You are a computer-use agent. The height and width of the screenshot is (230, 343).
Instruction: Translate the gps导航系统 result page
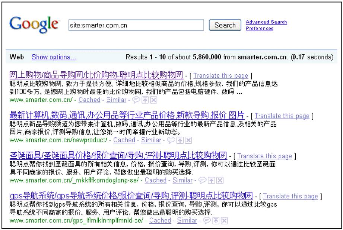(290, 196)
